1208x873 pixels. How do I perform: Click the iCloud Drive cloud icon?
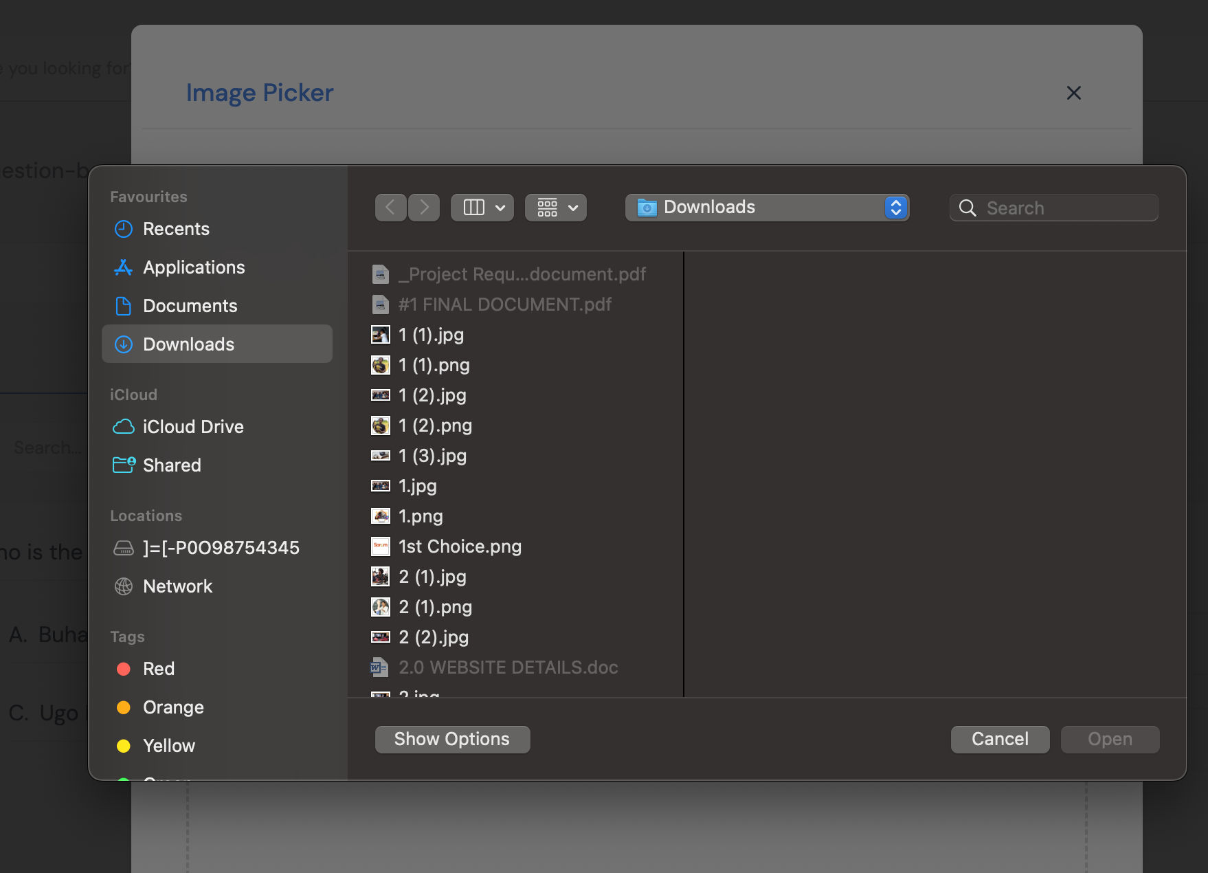click(x=124, y=427)
